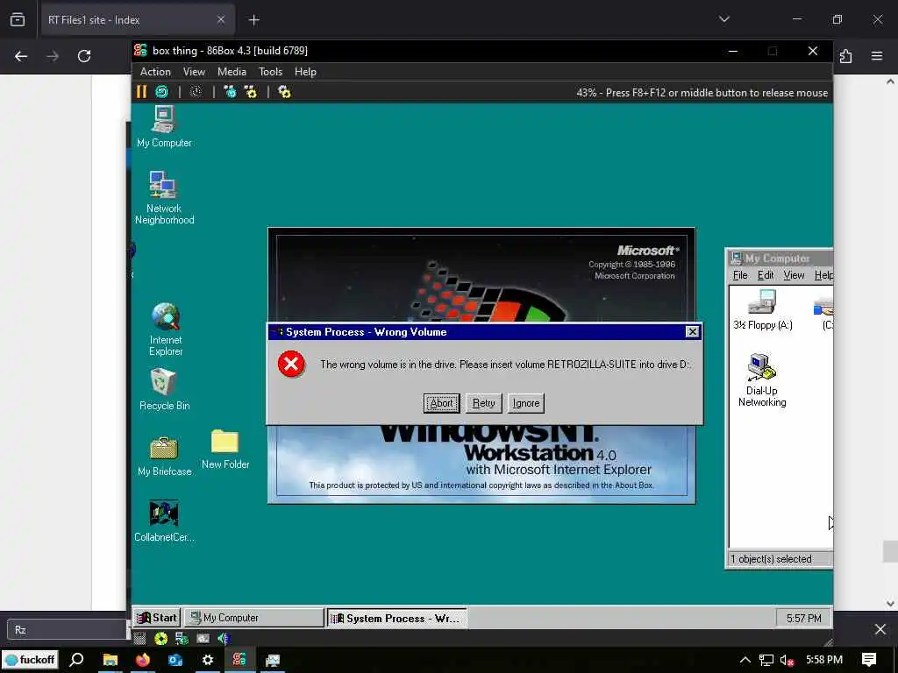Select the RT Files1 site browser tab
Viewport: 898px width, 673px height.
136,20
